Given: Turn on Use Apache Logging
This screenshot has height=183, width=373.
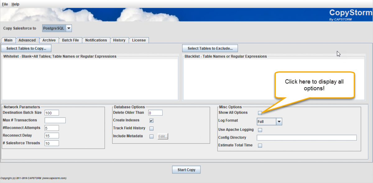Looking at the screenshot, I should pos(260,130).
